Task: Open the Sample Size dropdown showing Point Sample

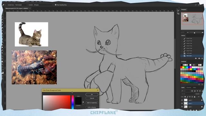Action: 21,5
